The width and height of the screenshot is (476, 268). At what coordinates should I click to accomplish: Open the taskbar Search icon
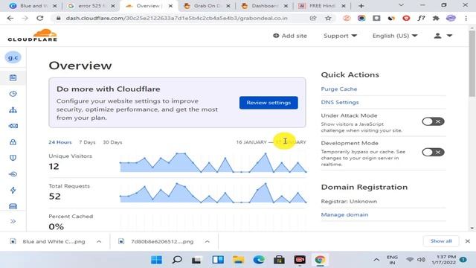click(x=177, y=260)
